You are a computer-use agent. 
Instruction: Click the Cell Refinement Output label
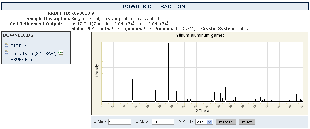[36, 24]
